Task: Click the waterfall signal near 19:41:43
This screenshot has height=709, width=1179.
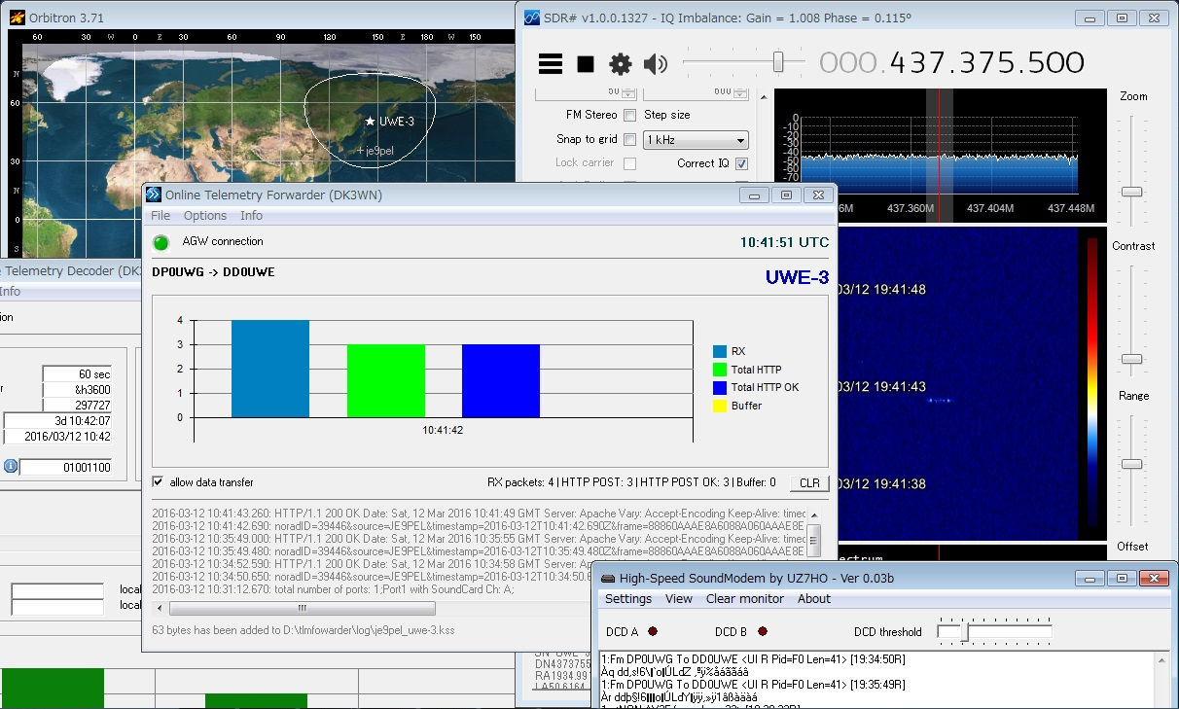Action: (939, 400)
